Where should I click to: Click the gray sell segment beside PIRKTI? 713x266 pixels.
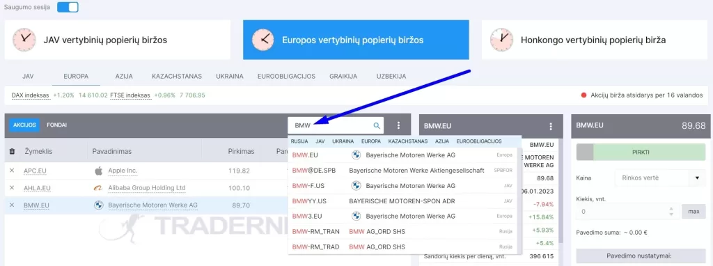(x=585, y=152)
